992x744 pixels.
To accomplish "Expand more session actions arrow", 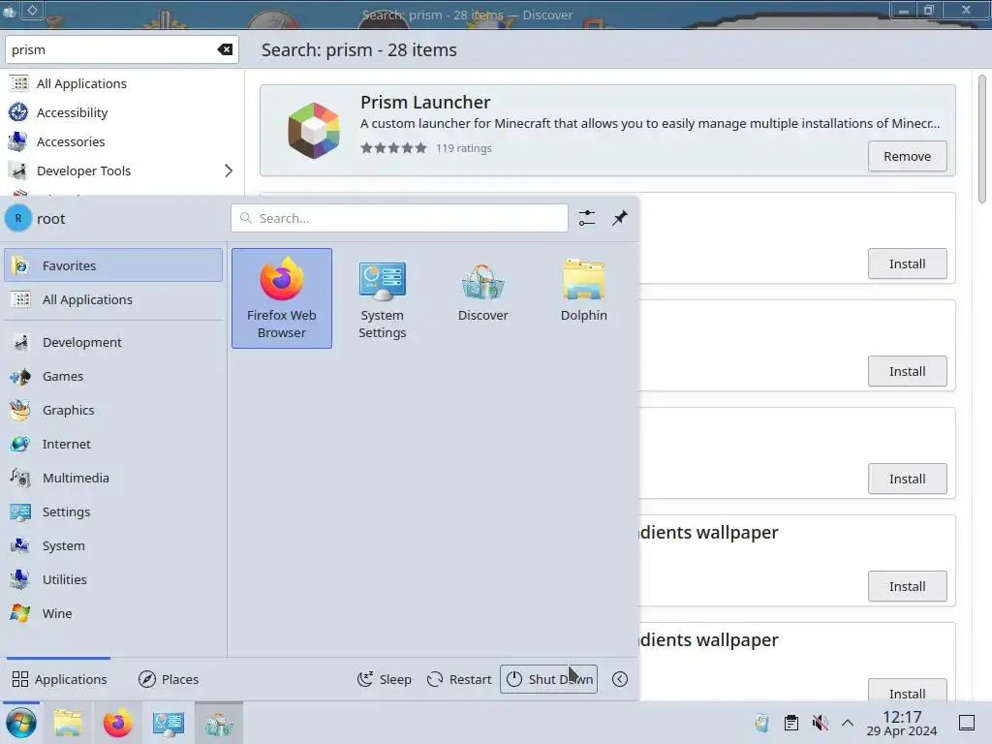I will pos(620,679).
